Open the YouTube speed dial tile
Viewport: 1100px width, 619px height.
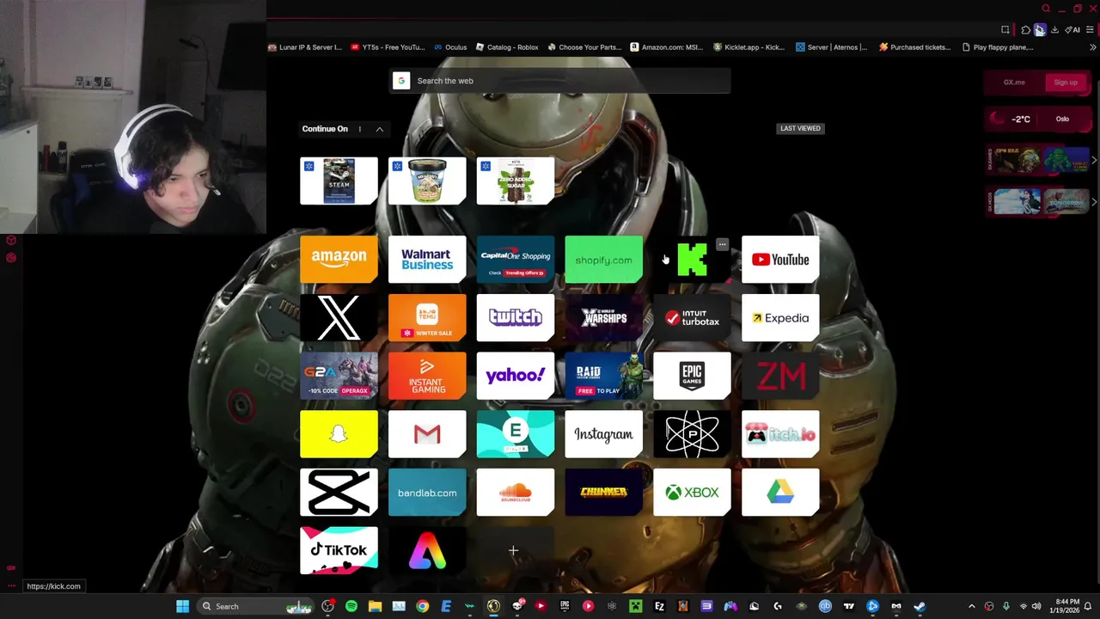[x=780, y=260]
